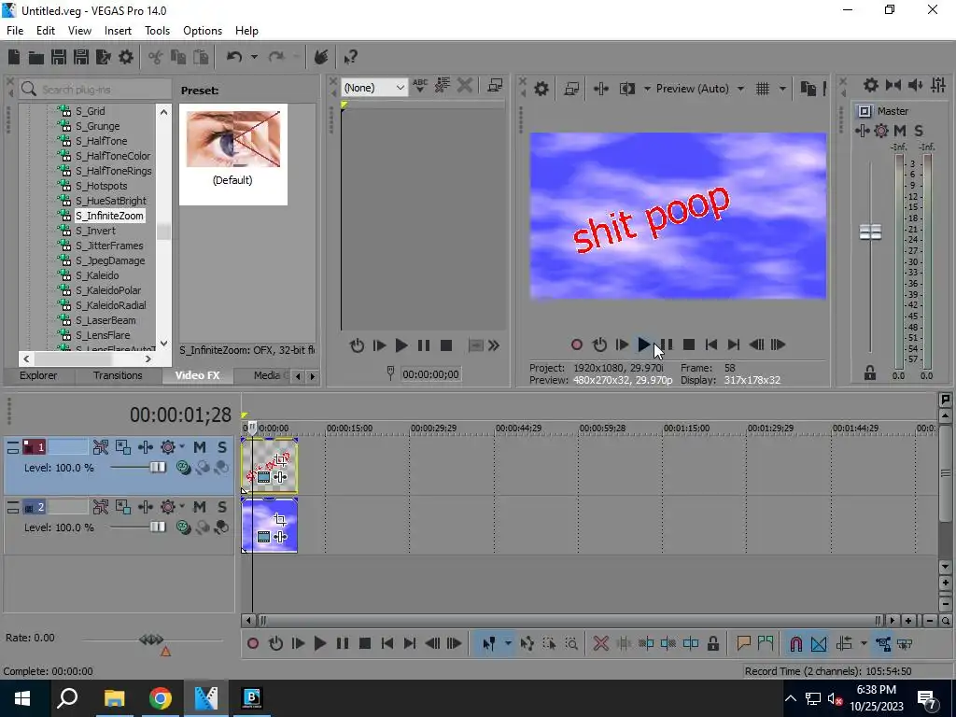
Task: Open auto ripple dropdown arrow
Action: (x=864, y=644)
